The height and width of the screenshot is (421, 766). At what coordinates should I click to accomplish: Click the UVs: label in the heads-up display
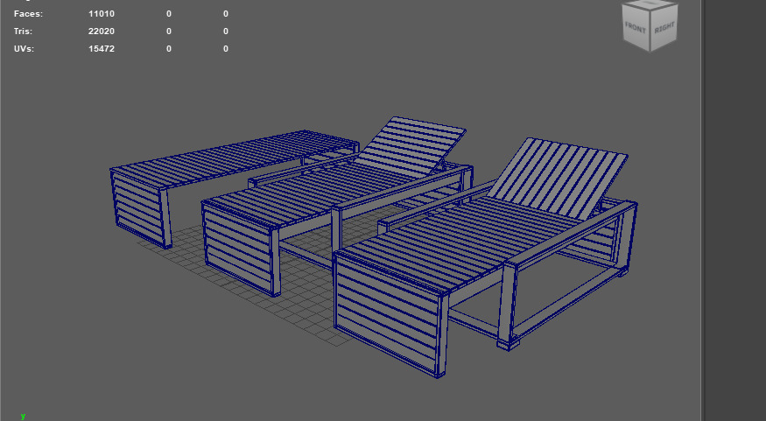(x=24, y=49)
